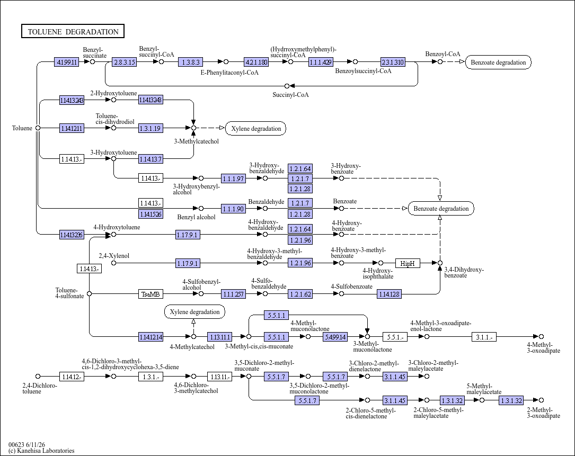Screen dimensions: 575x456
Task: Click the 3.1.1.- enzyme box
Action: 484,337
